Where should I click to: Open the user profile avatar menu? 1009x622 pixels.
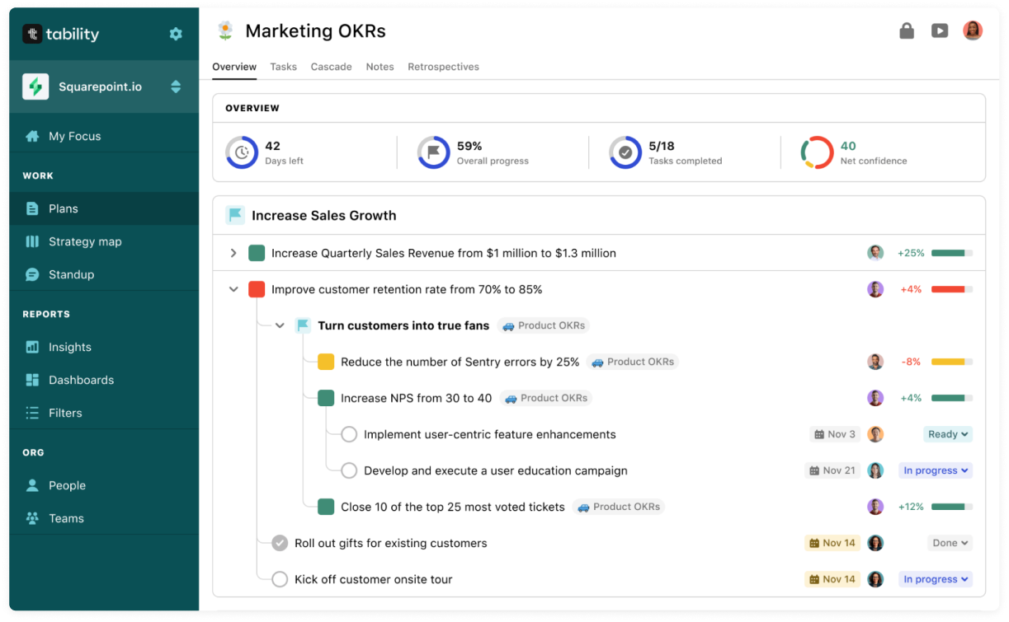[973, 30]
